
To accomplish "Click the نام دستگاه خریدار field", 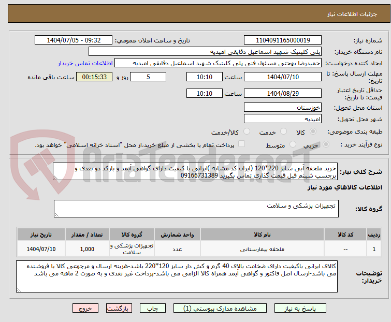I will tap(212, 52).
